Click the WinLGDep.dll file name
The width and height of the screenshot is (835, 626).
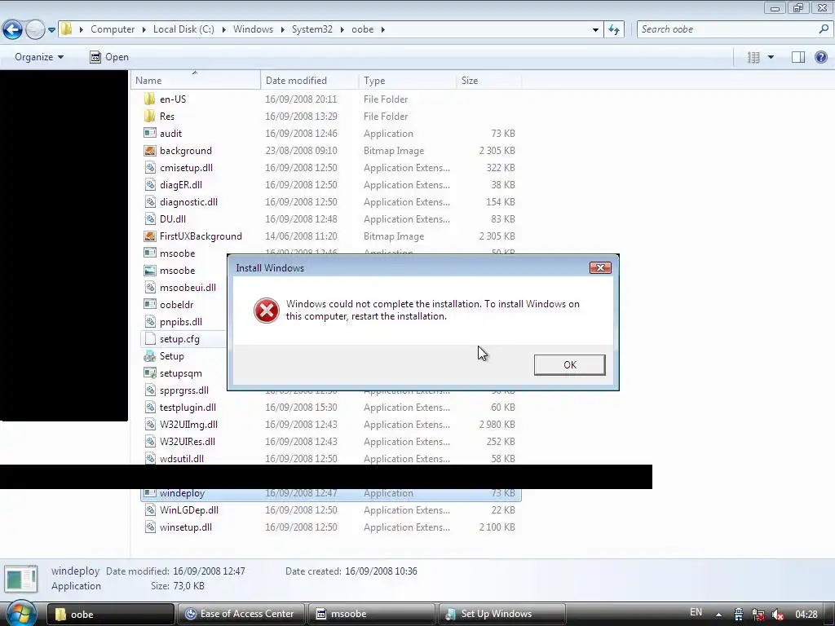coord(189,510)
